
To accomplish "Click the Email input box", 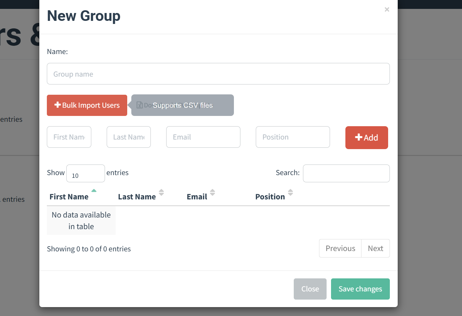I will coord(203,137).
